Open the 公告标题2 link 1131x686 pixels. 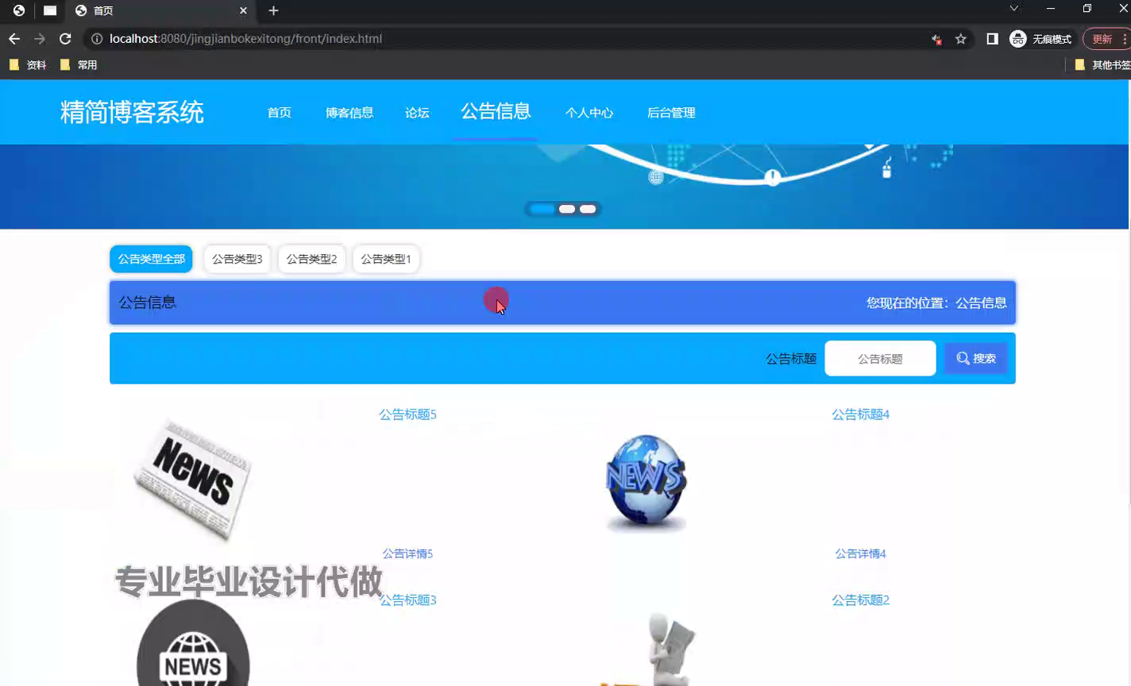860,600
